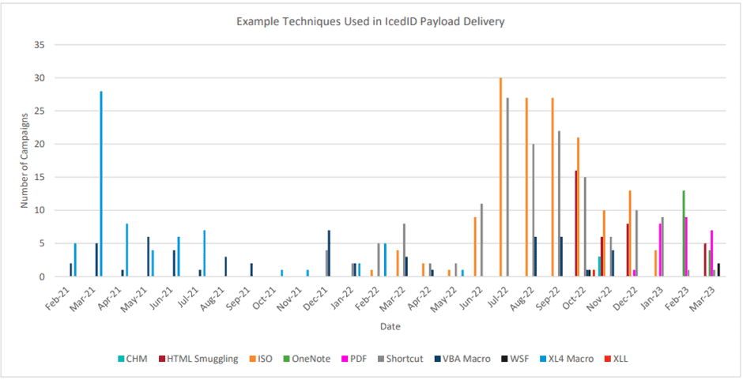The width and height of the screenshot is (743, 380).
Task: Click the '35' y-axis value
Action: click(x=40, y=45)
